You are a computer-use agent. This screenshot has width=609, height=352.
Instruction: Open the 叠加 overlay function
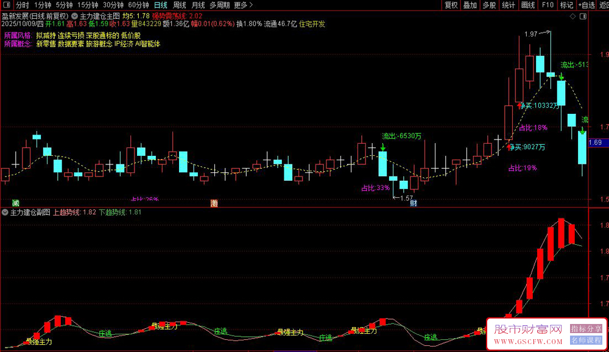(470, 4)
